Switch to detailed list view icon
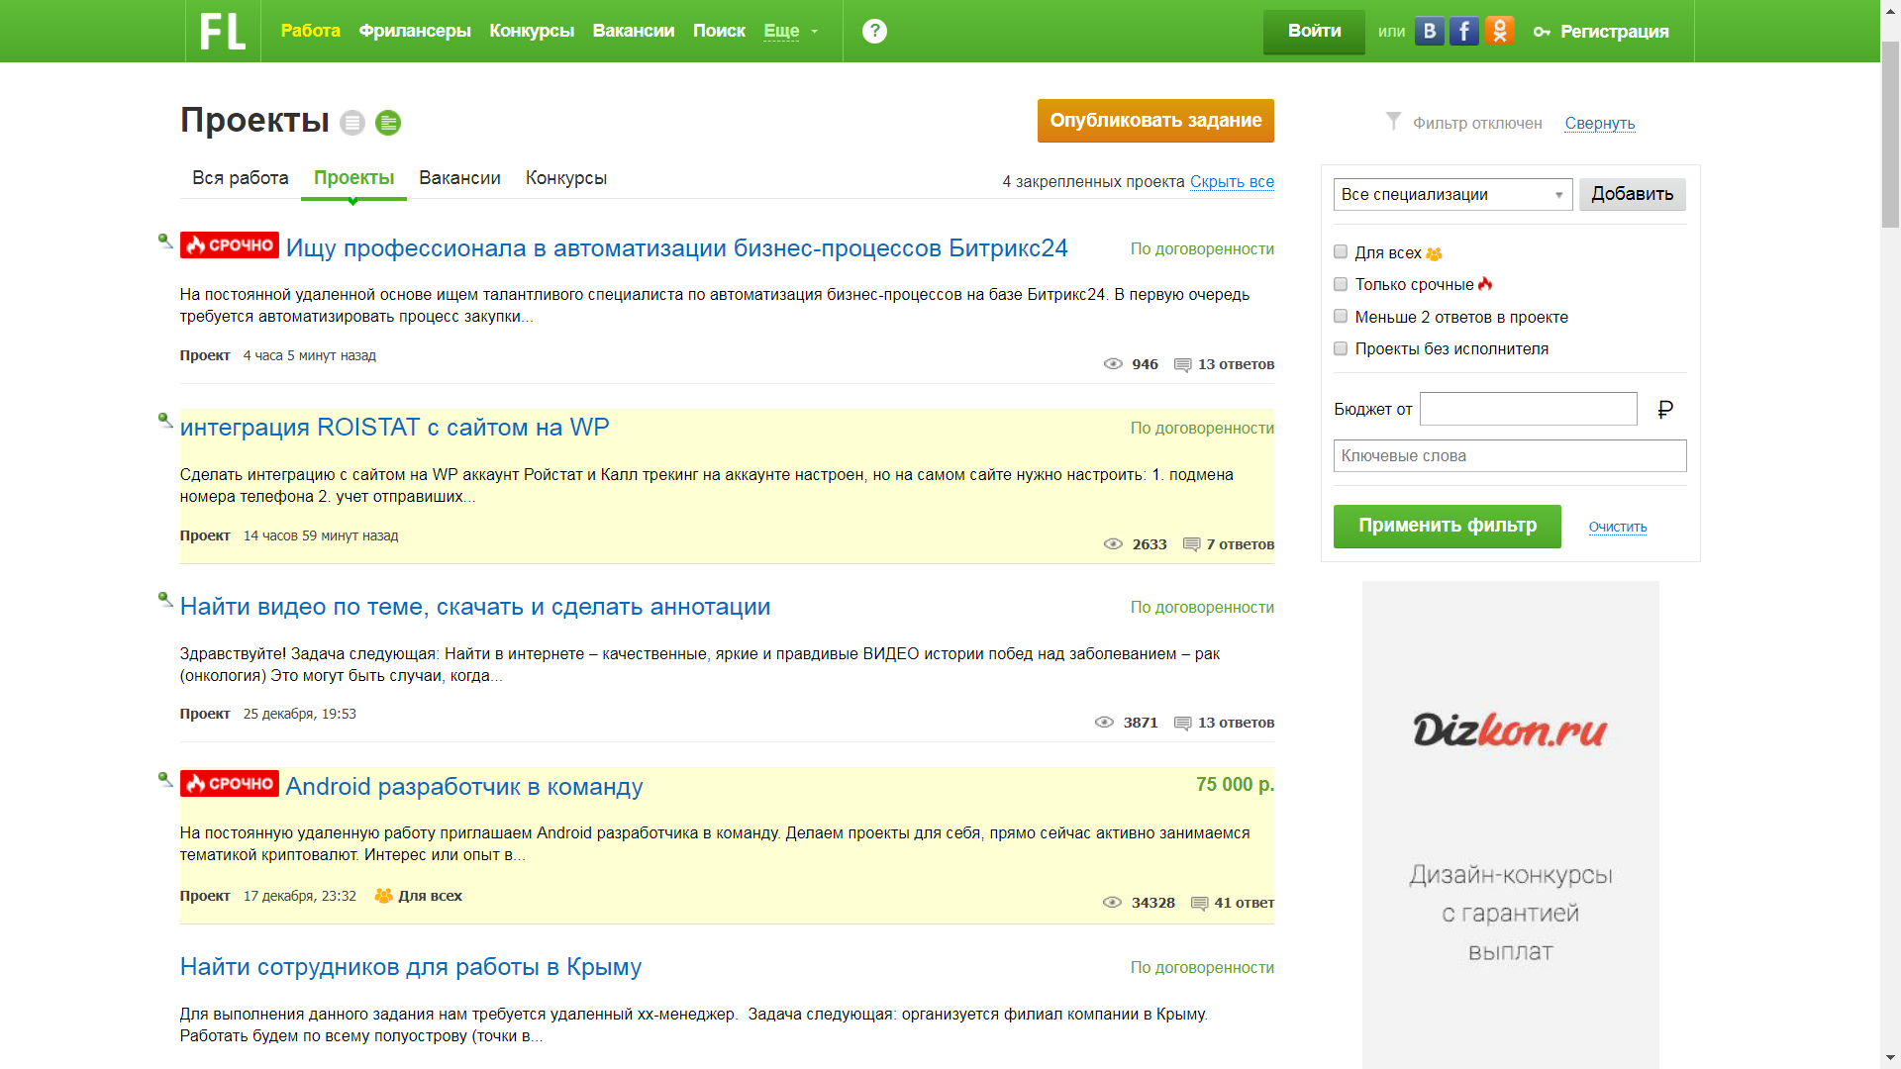Image resolution: width=1901 pixels, height=1069 pixels. (x=388, y=123)
